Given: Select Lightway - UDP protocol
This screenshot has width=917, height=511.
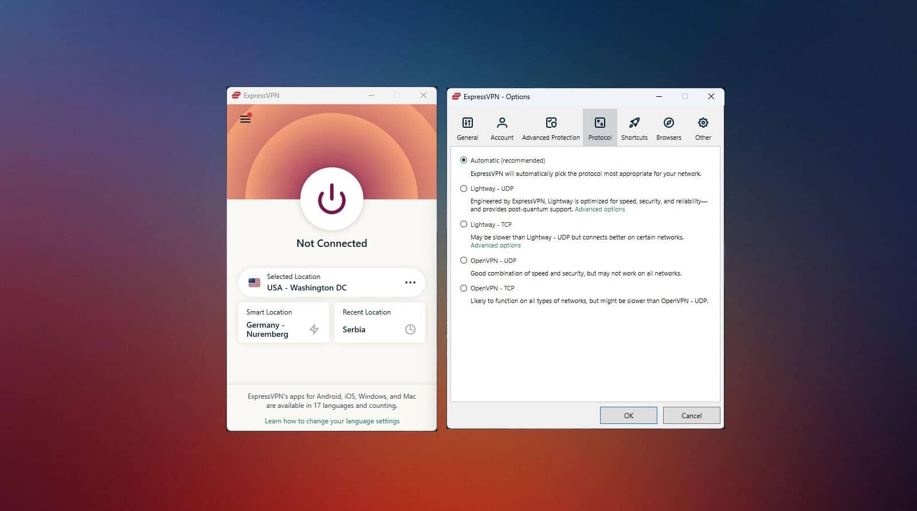Looking at the screenshot, I should 464,188.
